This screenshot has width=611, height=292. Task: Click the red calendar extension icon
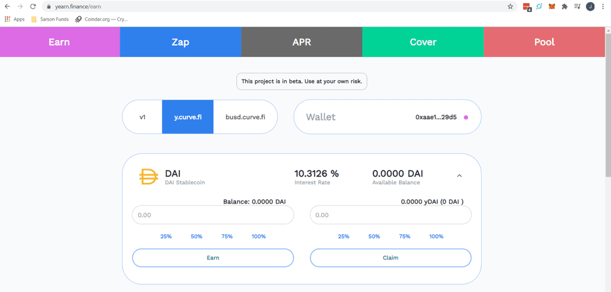click(526, 7)
